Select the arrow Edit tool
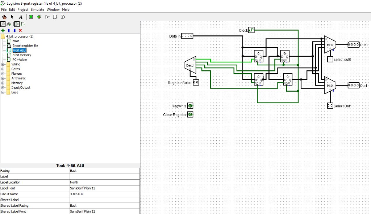 pos(12,17)
